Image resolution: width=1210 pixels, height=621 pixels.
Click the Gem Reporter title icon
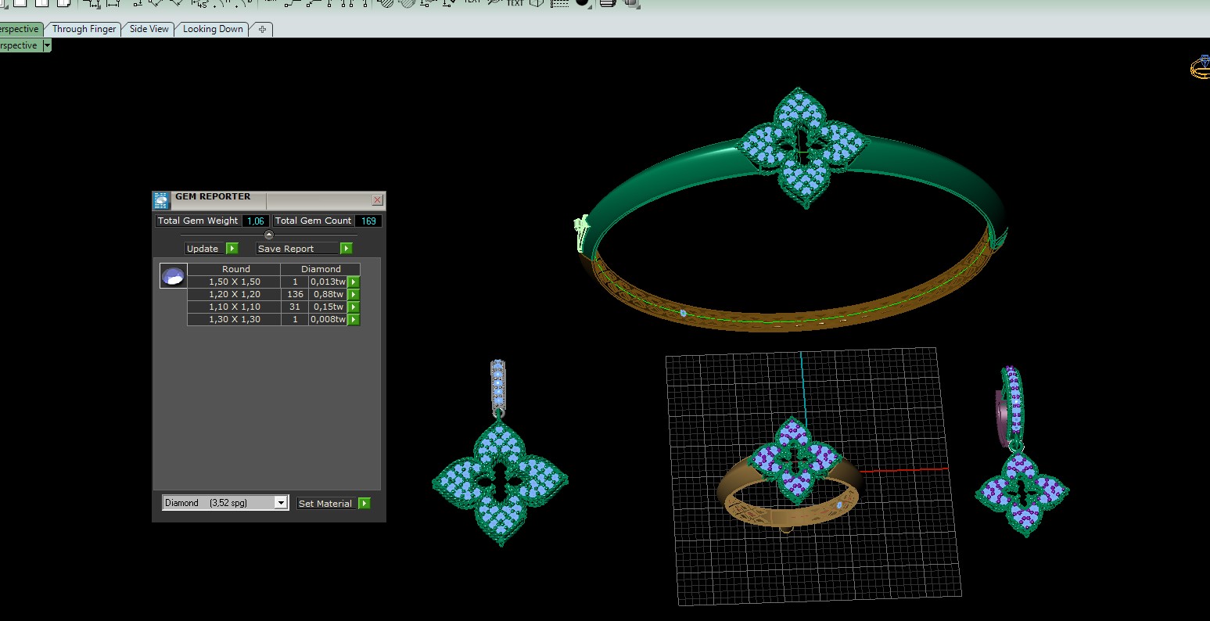161,200
